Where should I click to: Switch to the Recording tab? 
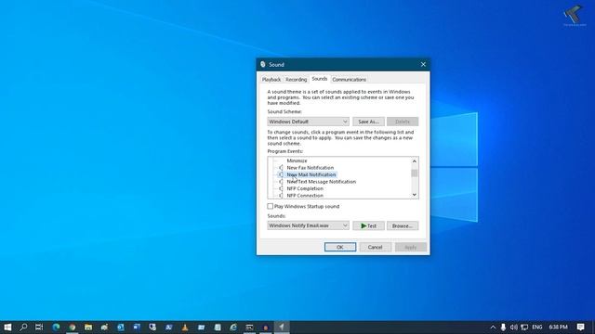(296, 80)
